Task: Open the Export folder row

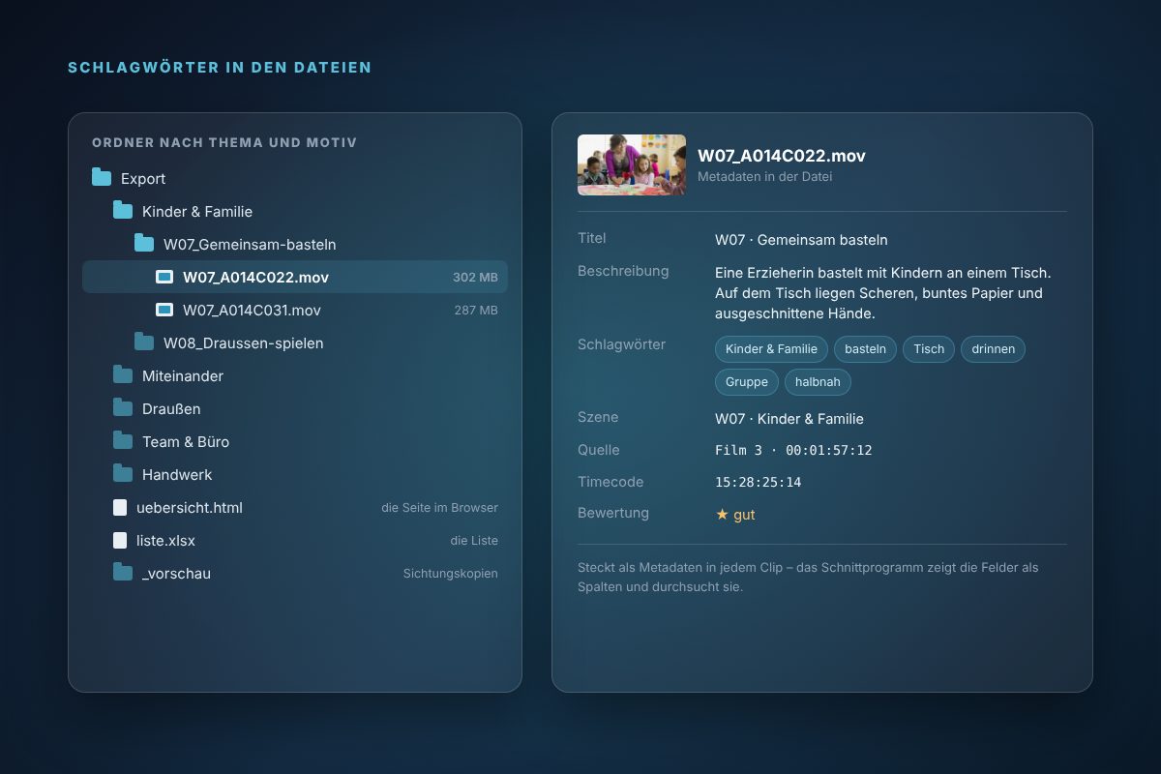Action: pyautogui.click(x=295, y=178)
